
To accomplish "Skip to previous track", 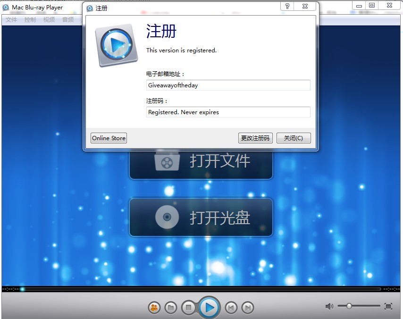I will (x=231, y=307).
